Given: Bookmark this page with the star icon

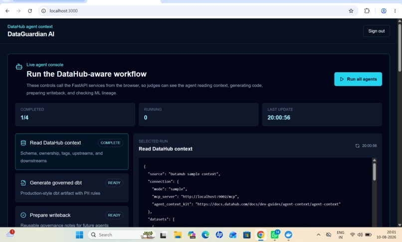Looking at the screenshot, I should coord(351,11).
